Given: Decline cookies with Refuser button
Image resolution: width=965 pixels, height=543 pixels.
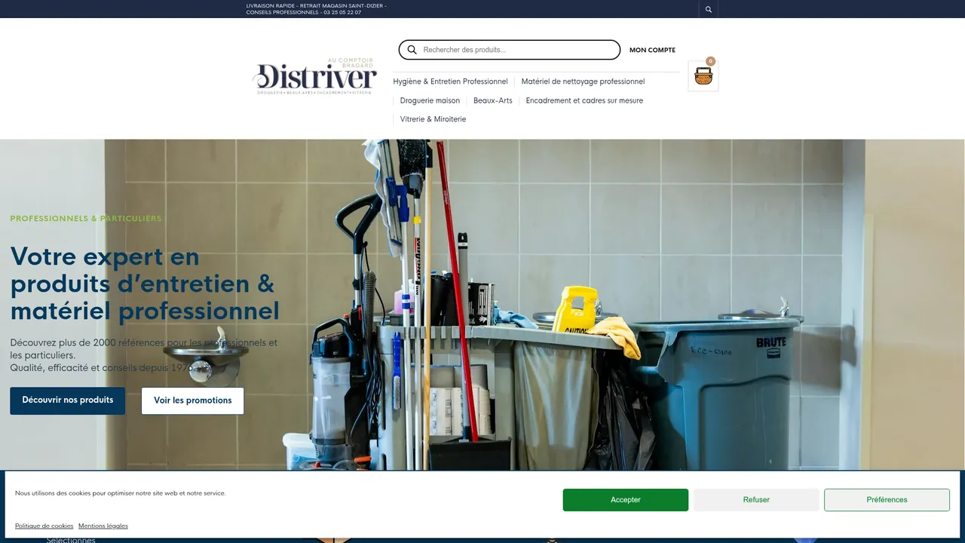Looking at the screenshot, I should tap(756, 500).
